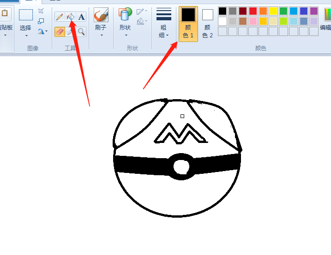The height and width of the screenshot is (255, 331).
Task: Click the first empty custom color slot
Action: (x=223, y=31)
